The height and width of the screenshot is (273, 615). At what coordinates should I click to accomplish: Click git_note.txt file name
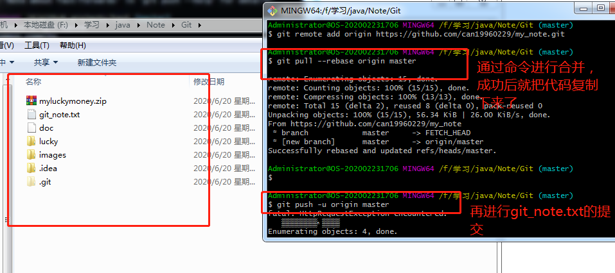coord(59,115)
